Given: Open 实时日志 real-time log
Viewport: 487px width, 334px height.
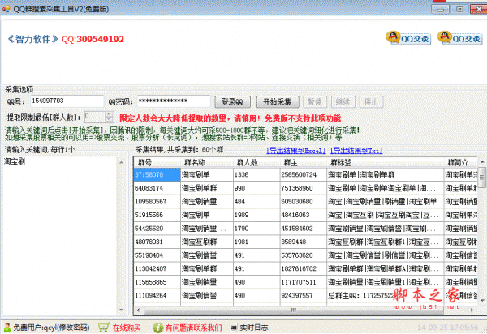Looking at the screenshot, I should click(254, 328).
